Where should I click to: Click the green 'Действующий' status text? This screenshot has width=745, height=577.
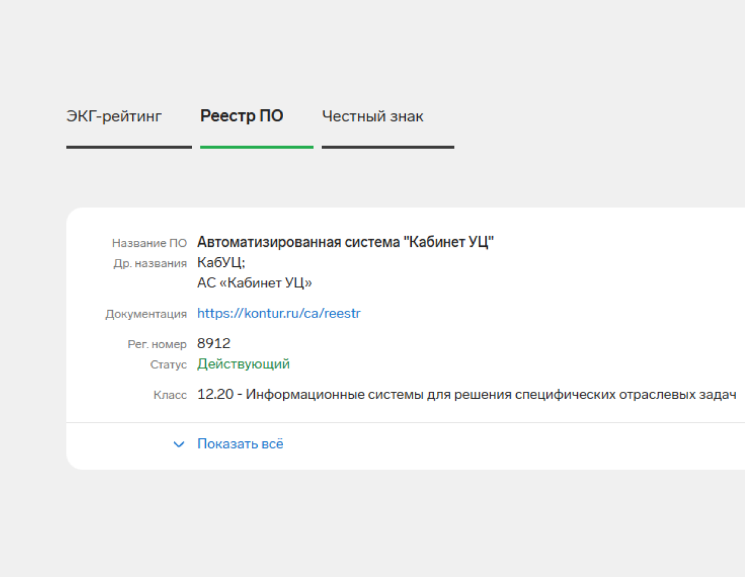(243, 364)
